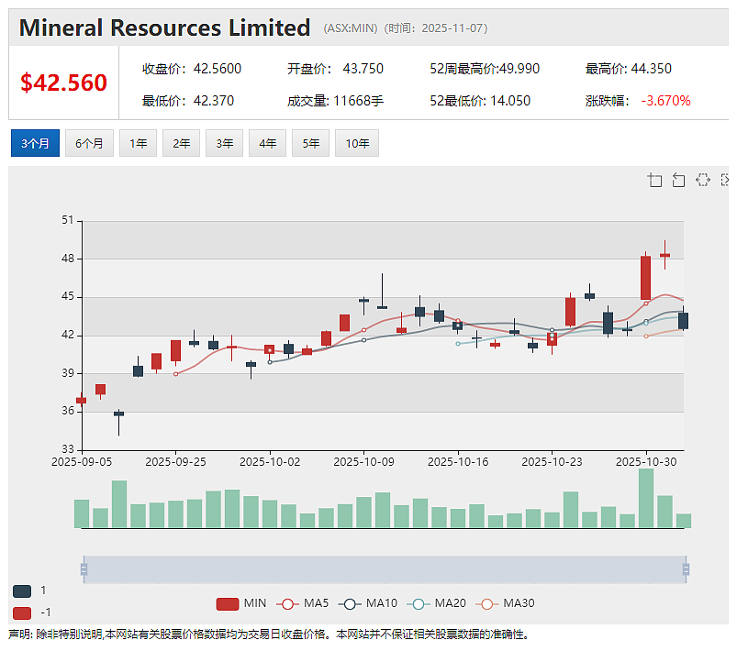Toggle the MA5 line in legend
The width and height of the screenshot is (737, 651).
[x=302, y=603]
